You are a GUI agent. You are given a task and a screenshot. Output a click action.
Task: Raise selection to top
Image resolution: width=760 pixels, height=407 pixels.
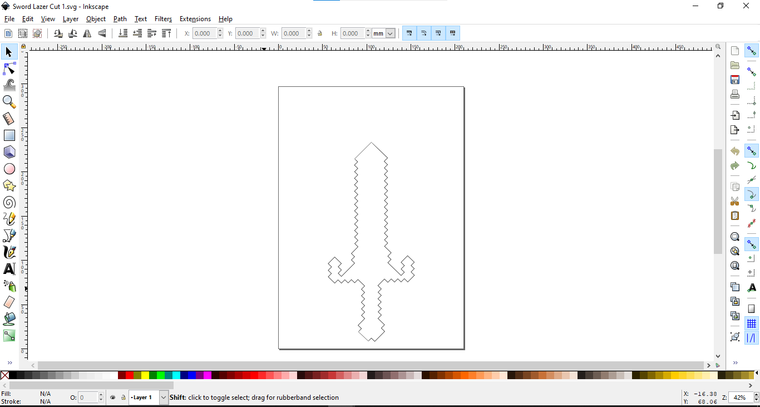[x=166, y=33]
